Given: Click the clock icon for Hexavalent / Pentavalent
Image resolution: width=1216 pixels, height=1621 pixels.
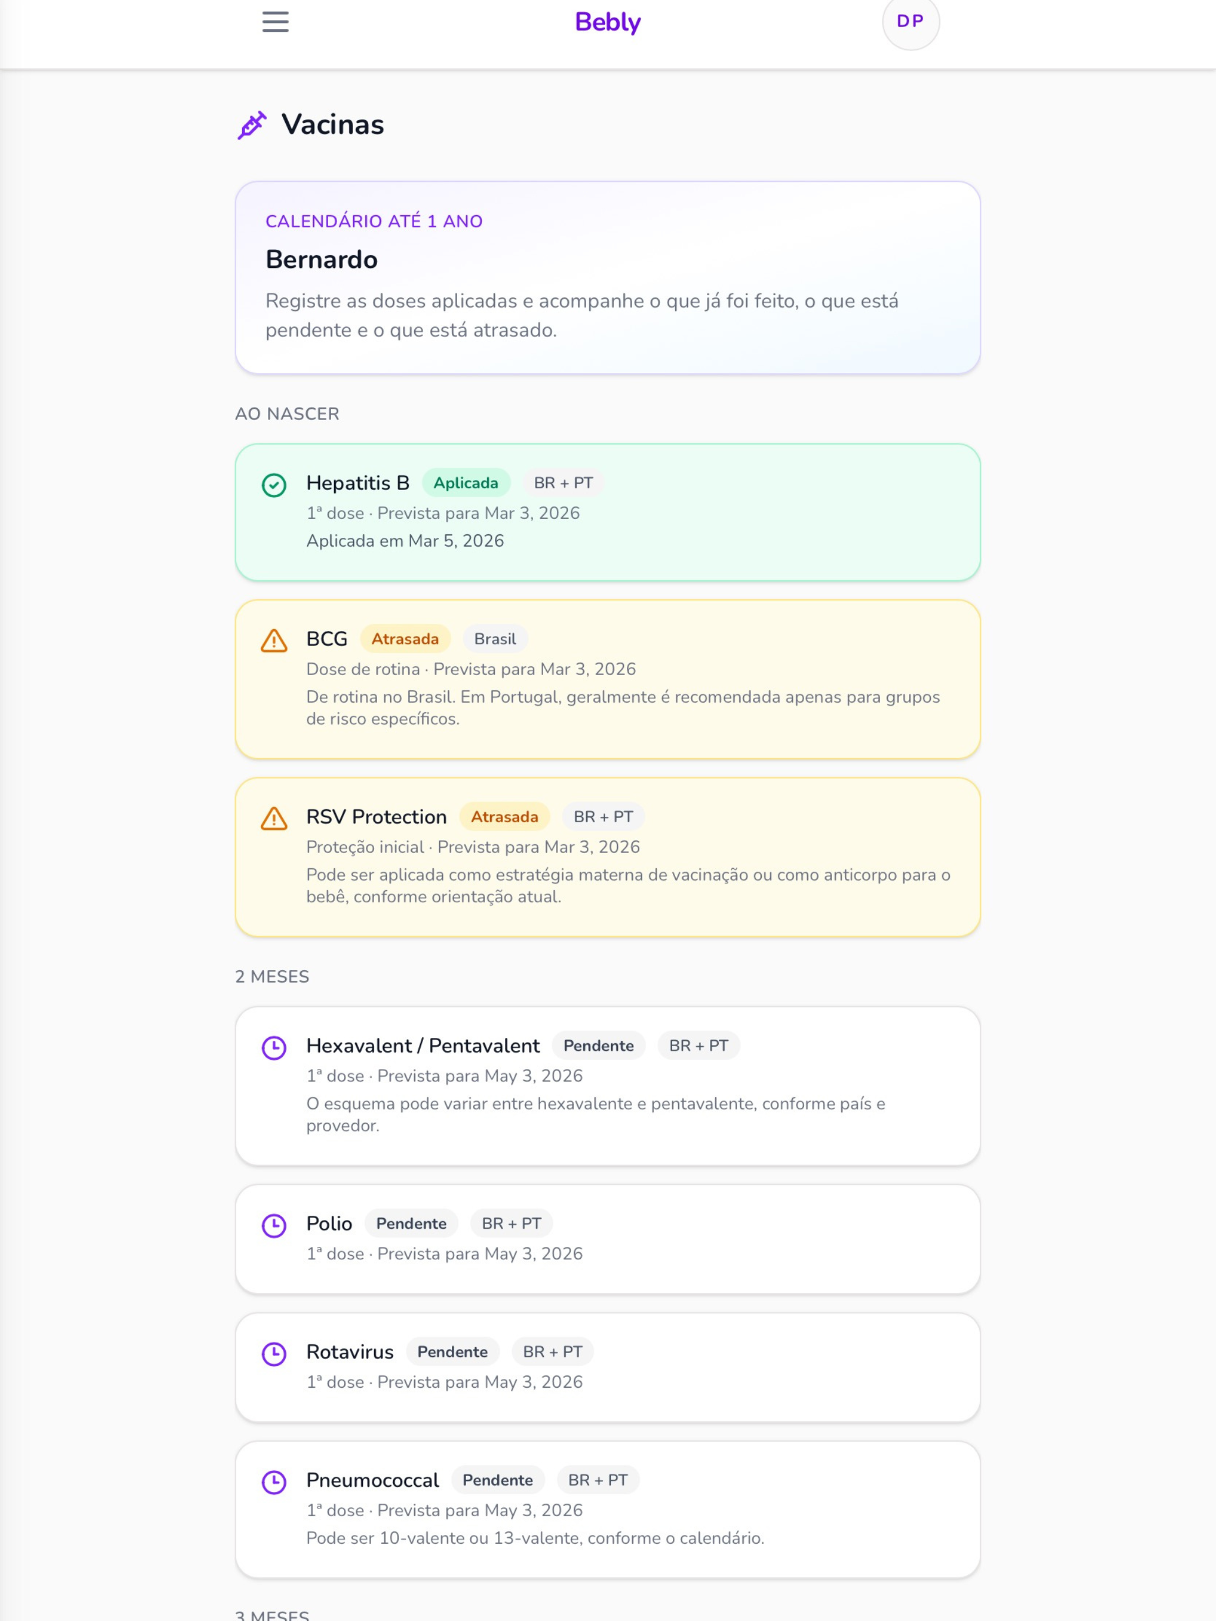Looking at the screenshot, I should (x=274, y=1048).
